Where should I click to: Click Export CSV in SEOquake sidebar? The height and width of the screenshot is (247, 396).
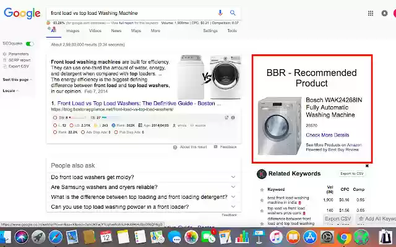pos(19,66)
